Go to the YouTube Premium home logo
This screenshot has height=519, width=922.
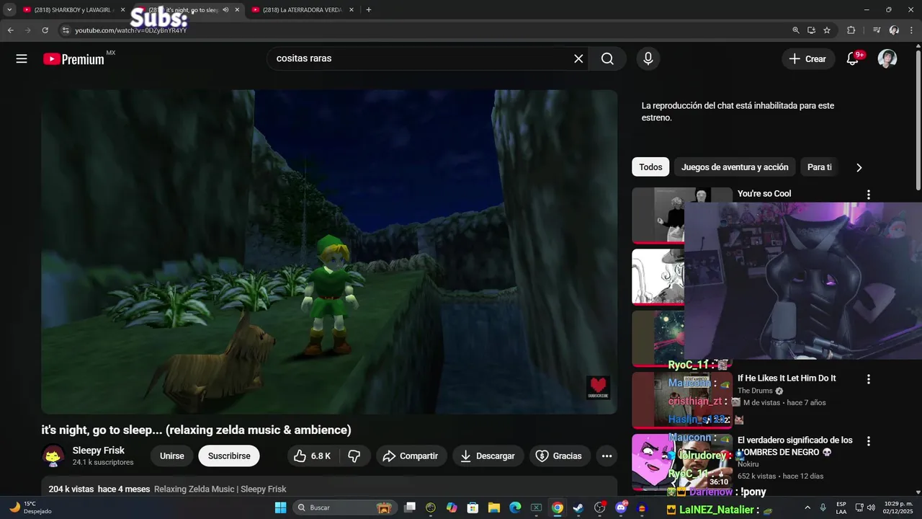coord(74,59)
